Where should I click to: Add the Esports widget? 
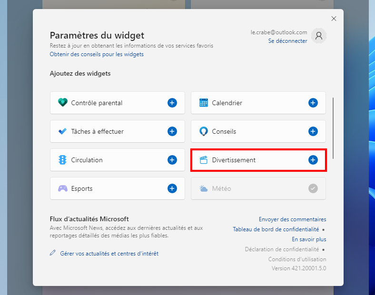click(172, 188)
